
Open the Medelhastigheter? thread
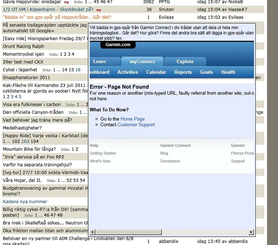(22, 128)
